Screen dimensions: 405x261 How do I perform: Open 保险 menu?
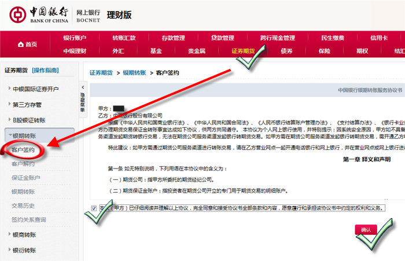coord(325,51)
